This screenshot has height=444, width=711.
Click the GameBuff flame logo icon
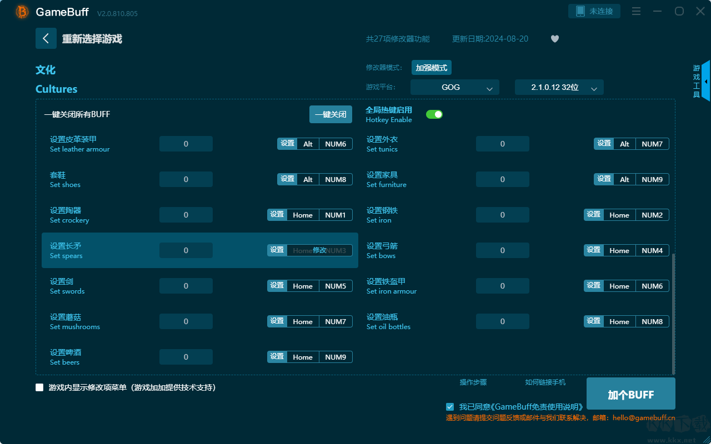[x=22, y=12]
